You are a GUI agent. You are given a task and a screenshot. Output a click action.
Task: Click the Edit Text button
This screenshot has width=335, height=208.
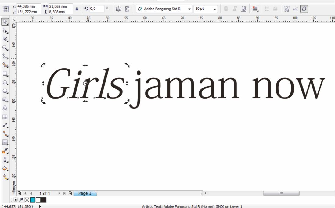pyautogui.click(x=295, y=9)
